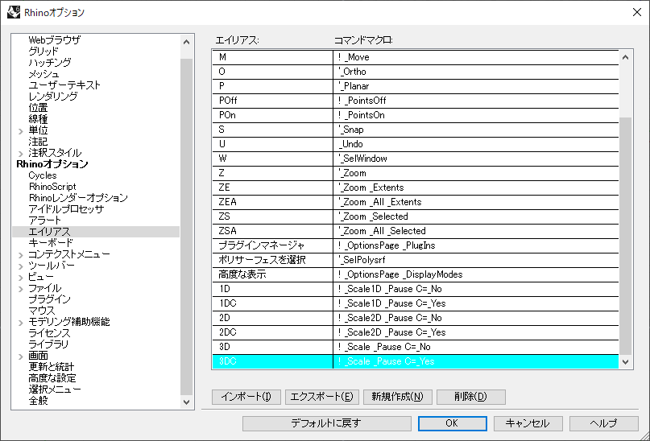The width and height of the screenshot is (650, 441).
Task: Select the エイリアス tree item
Action: [49, 232]
